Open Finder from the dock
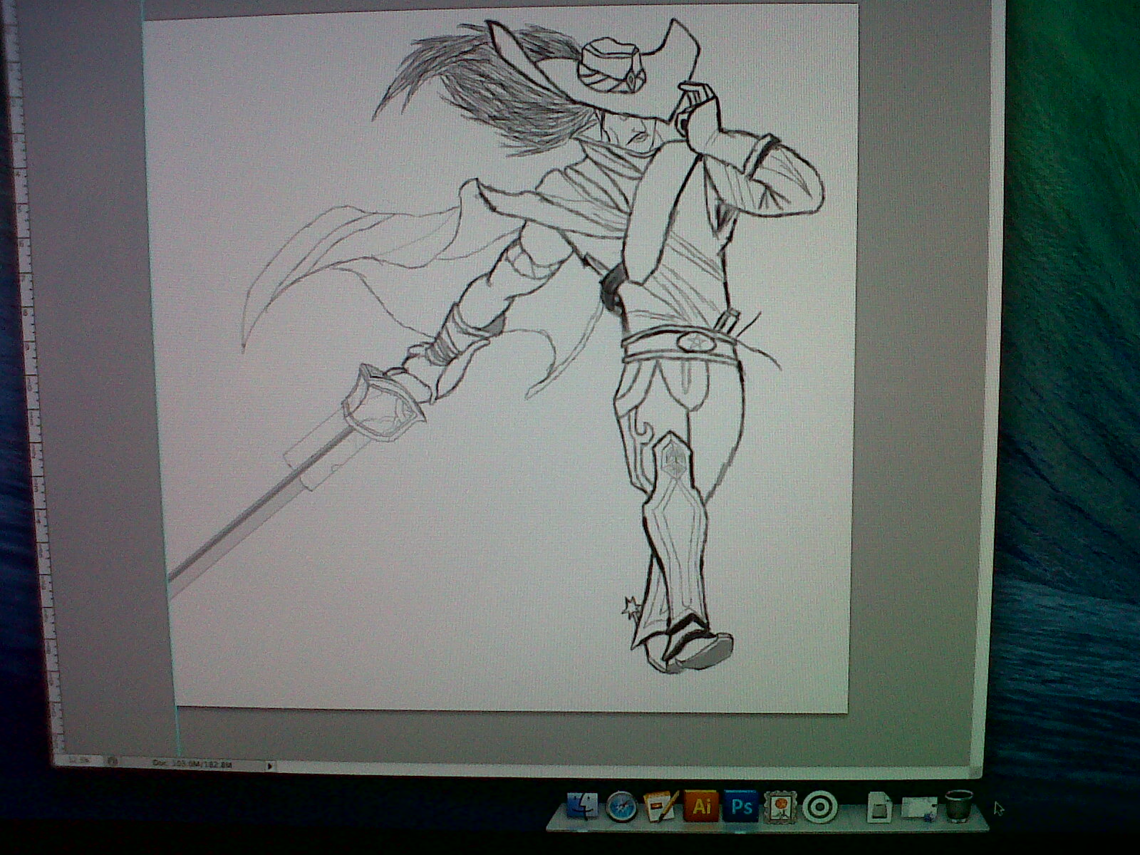This screenshot has width=1140, height=855. pos(582,807)
